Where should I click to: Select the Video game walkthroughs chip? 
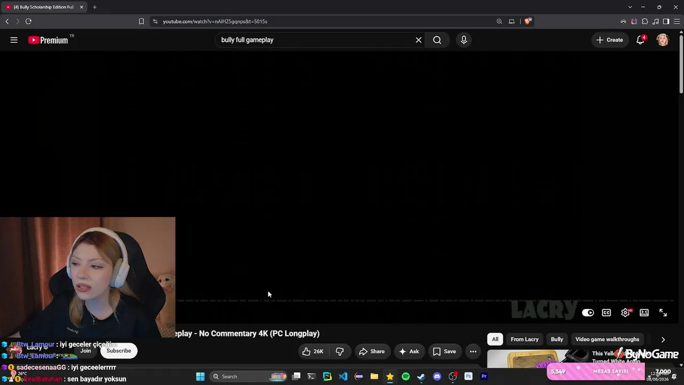coord(607,340)
